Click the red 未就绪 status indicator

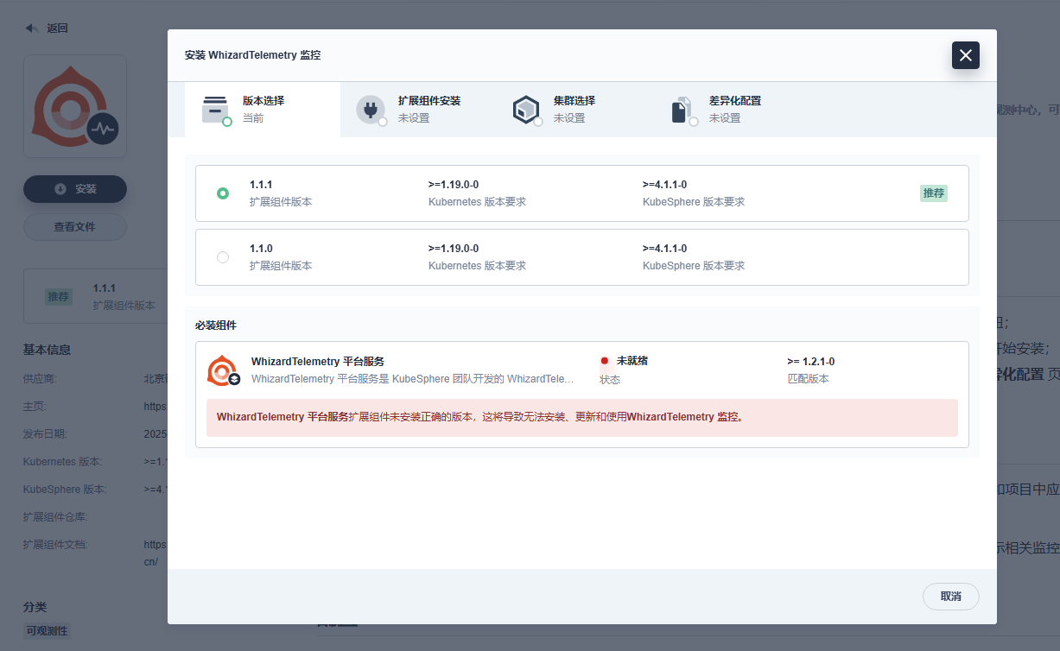[x=605, y=361]
